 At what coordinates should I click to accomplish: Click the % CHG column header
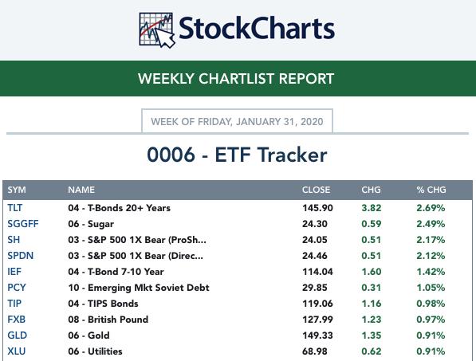click(431, 190)
